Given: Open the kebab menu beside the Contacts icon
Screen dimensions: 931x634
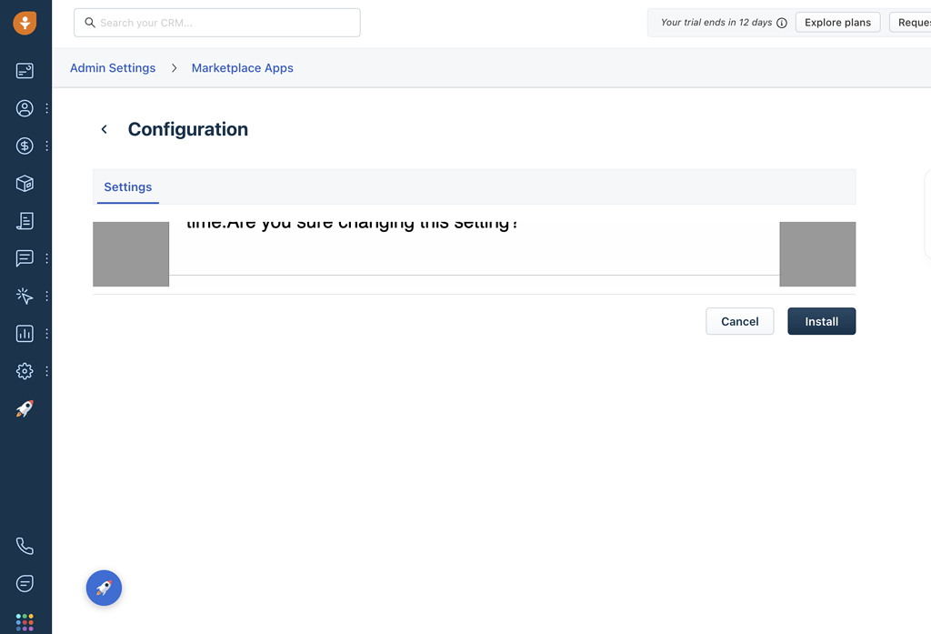Looking at the screenshot, I should pos(46,107).
